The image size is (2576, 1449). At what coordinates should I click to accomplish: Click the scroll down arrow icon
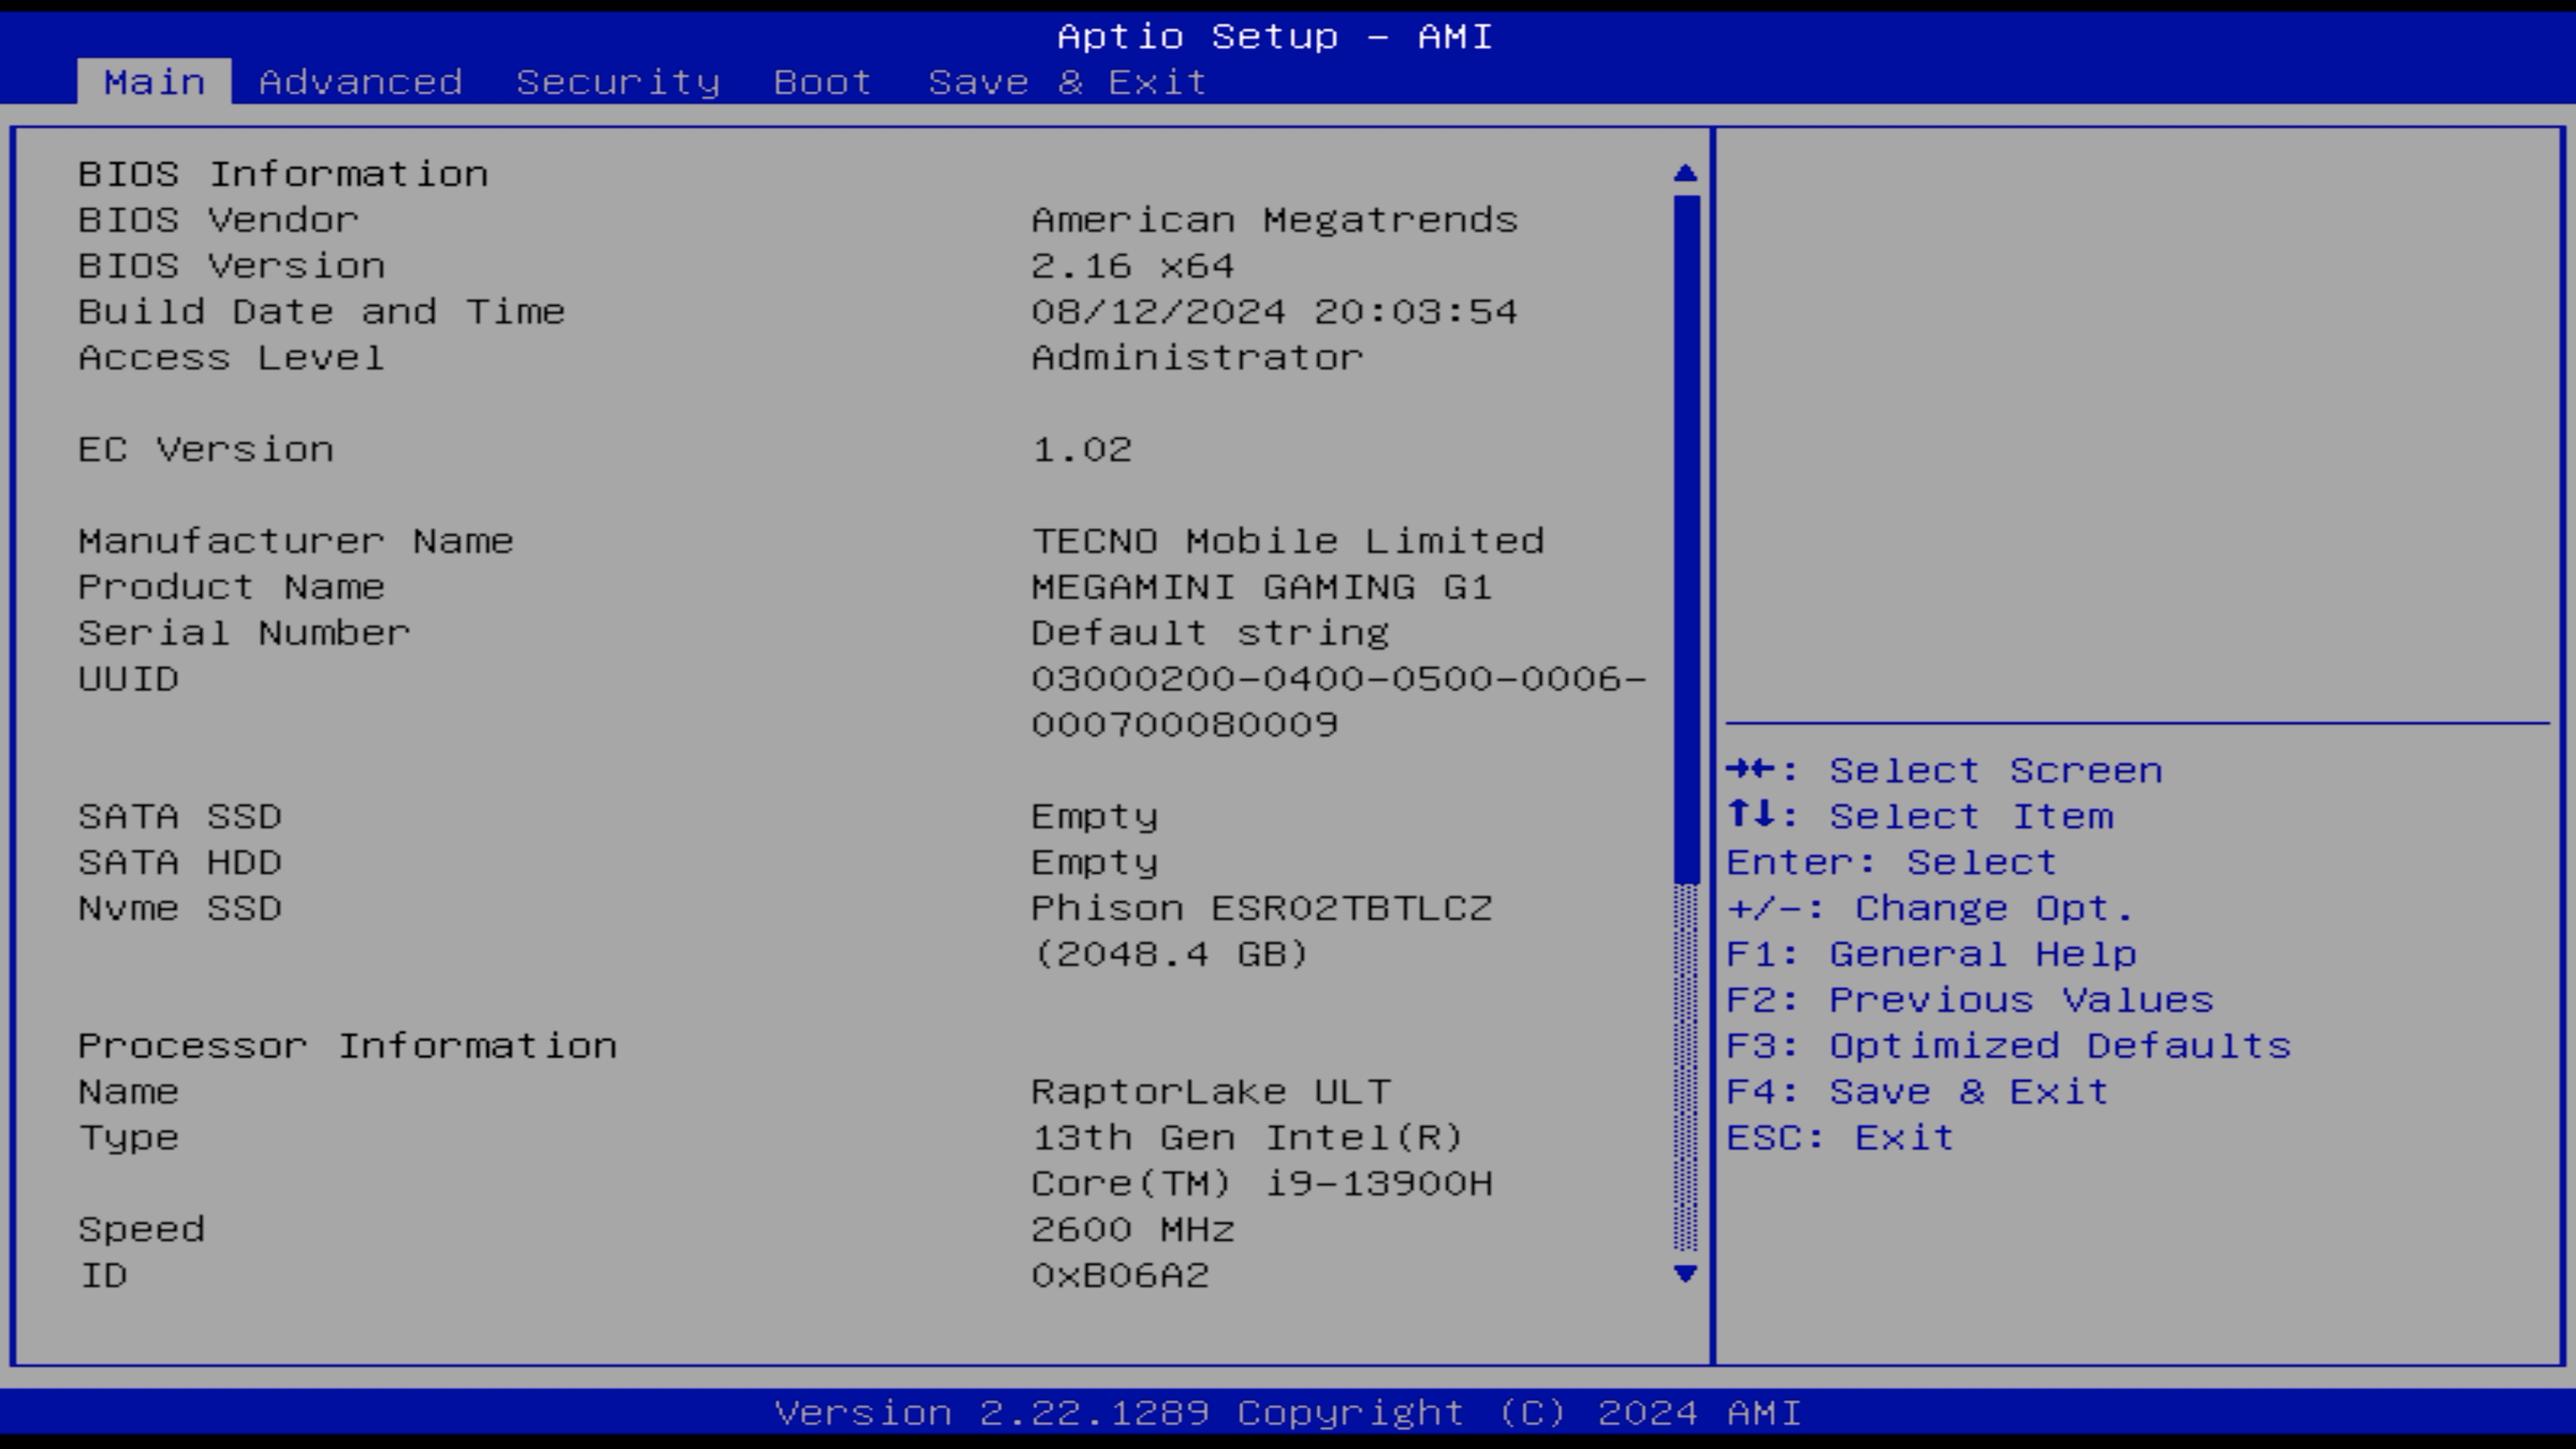(x=1685, y=1274)
